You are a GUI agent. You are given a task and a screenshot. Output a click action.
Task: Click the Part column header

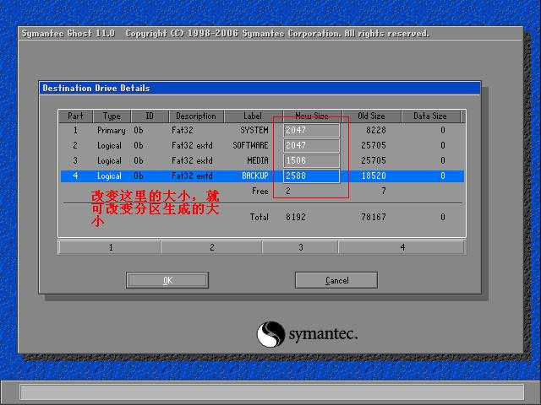click(x=75, y=116)
